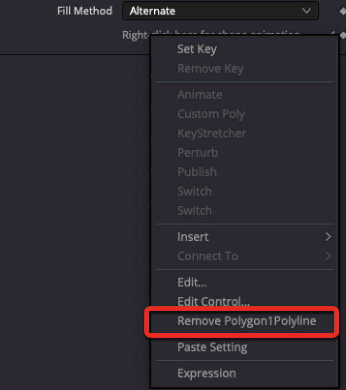Click the Fill Method label
The width and height of the screenshot is (346, 390).
pyautogui.click(x=84, y=11)
